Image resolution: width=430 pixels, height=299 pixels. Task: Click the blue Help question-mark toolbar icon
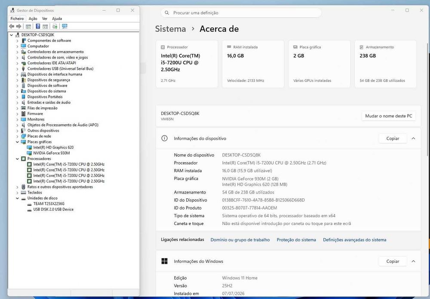38,26
